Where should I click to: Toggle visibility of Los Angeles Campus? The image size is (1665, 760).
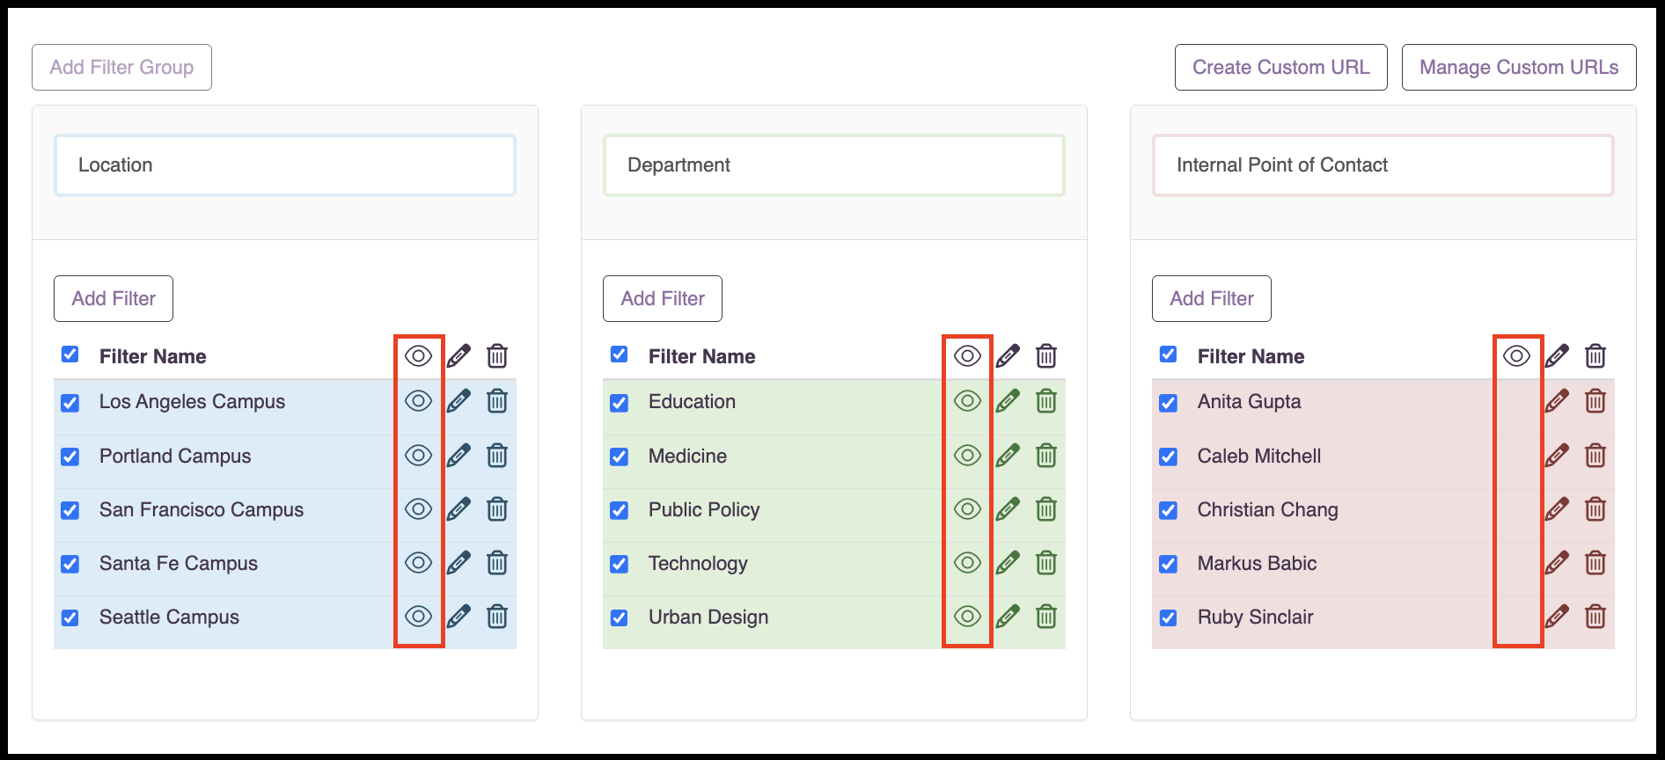[418, 401]
